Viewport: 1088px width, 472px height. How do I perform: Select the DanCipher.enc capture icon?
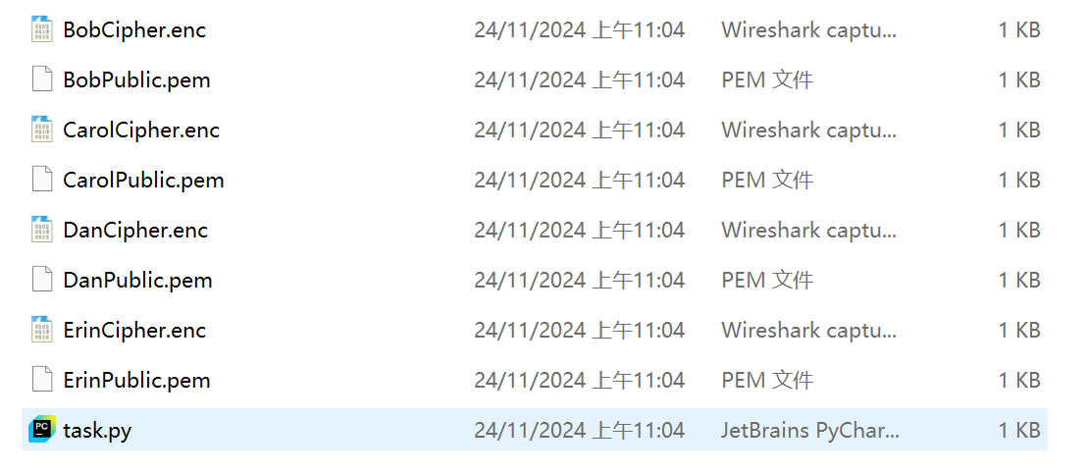click(x=41, y=230)
